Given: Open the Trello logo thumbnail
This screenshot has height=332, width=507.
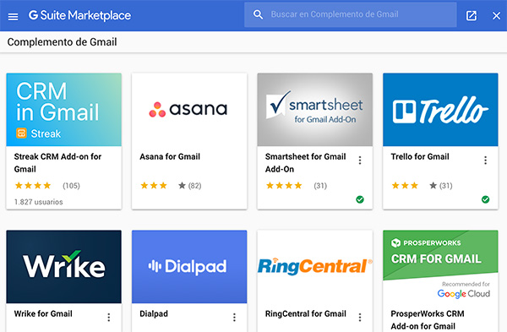Looking at the screenshot, I should pos(440,110).
